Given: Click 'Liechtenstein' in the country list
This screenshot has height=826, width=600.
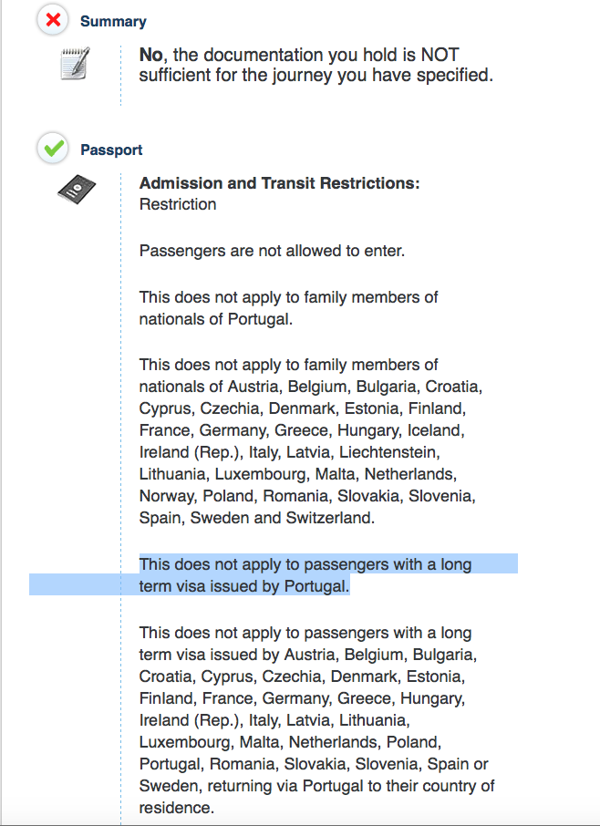Looking at the screenshot, I should (x=389, y=452).
